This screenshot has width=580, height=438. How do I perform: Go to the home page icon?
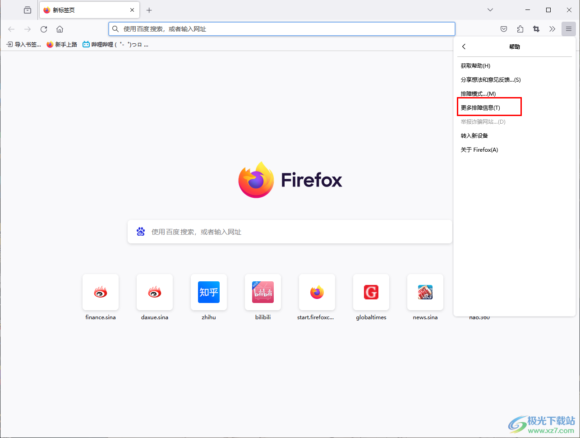pos(60,29)
